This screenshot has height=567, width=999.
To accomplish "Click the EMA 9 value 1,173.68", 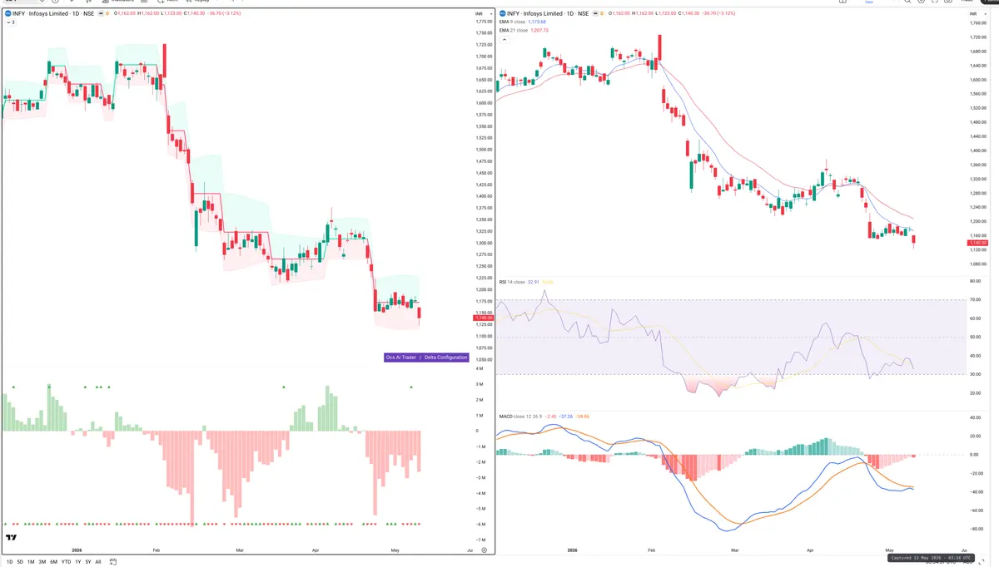I will pos(537,22).
